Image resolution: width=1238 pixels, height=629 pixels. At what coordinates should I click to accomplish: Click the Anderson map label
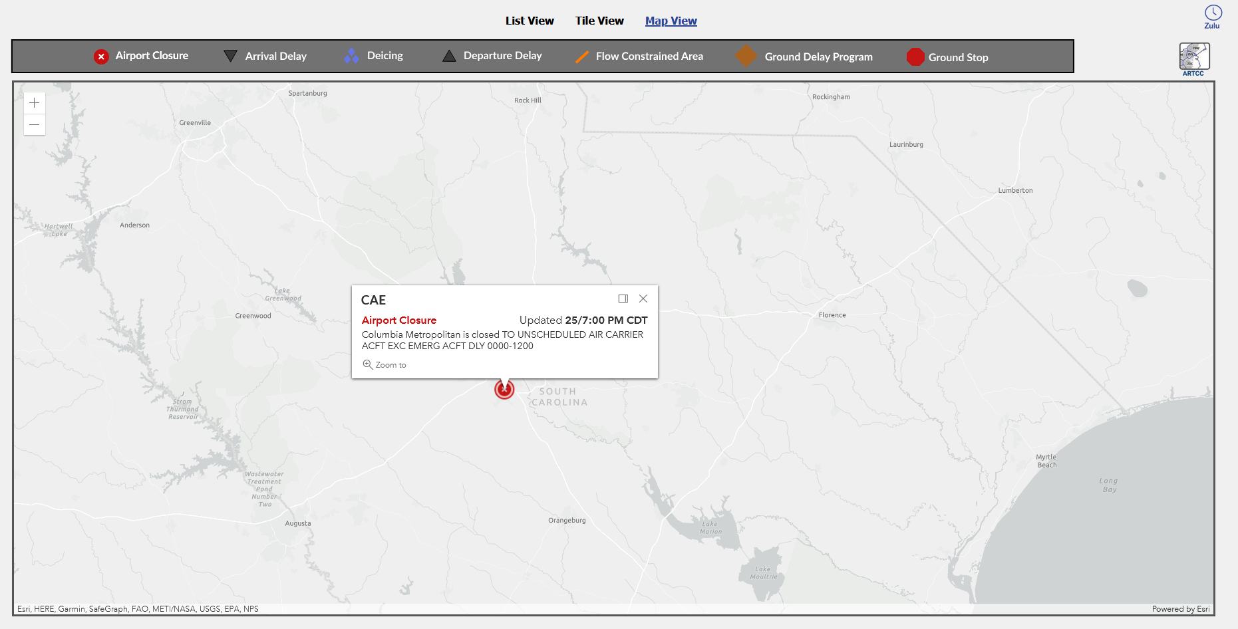click(134, 225)
